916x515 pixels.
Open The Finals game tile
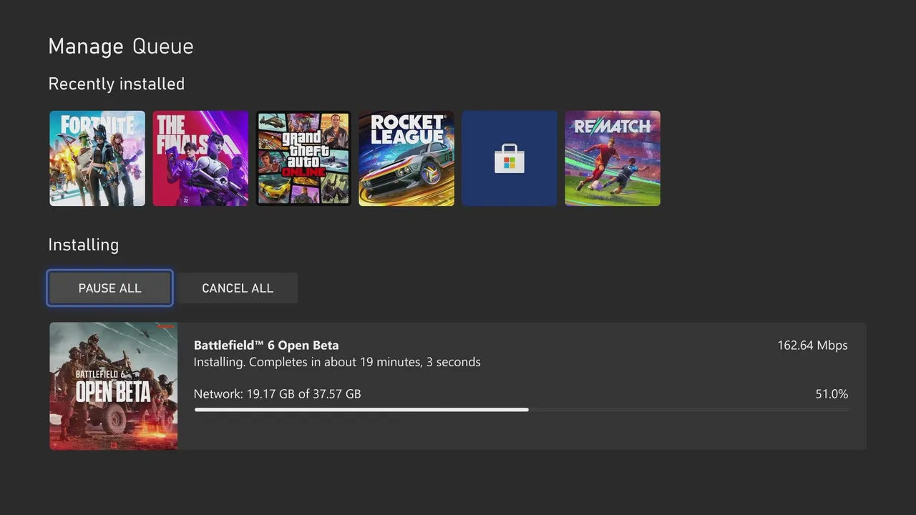(200, 158)
